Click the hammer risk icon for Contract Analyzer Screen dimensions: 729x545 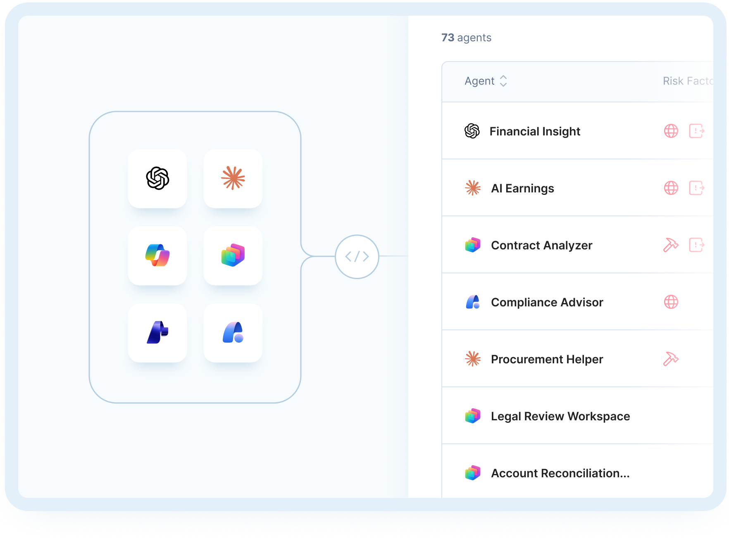coord(671,245)
